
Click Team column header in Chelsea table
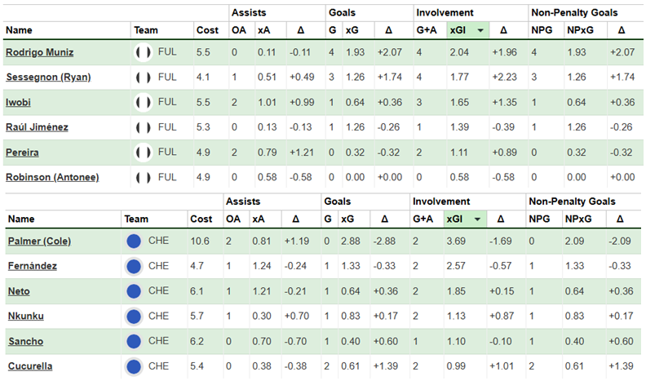tap(135, 219)
